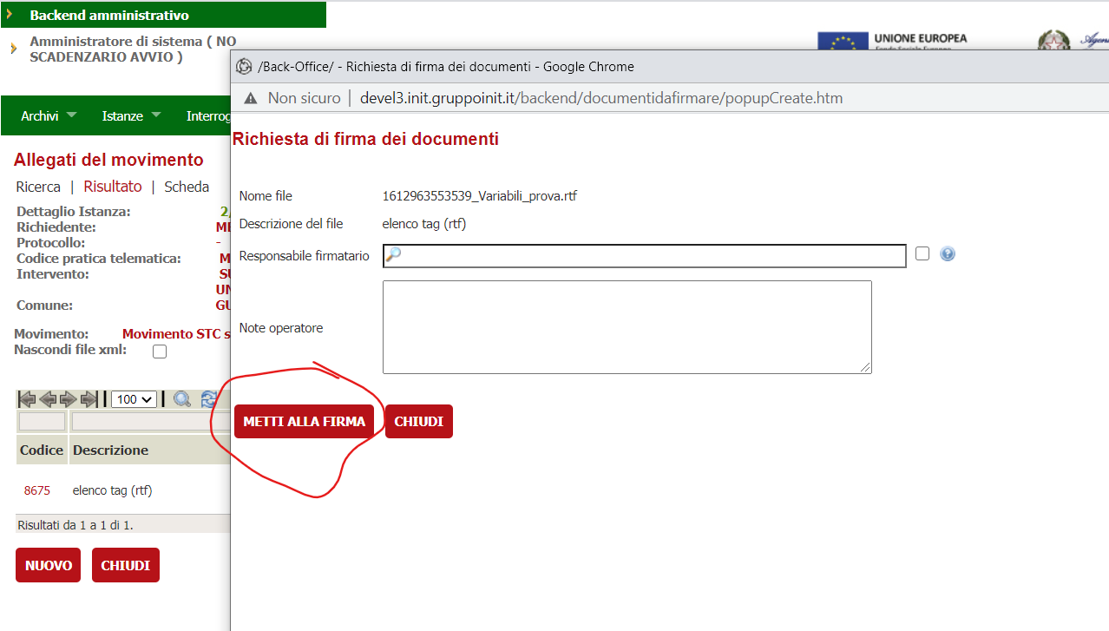The image size is (1109, 631).
Task: Jump to the last page of results
Action: click(88, 398)
